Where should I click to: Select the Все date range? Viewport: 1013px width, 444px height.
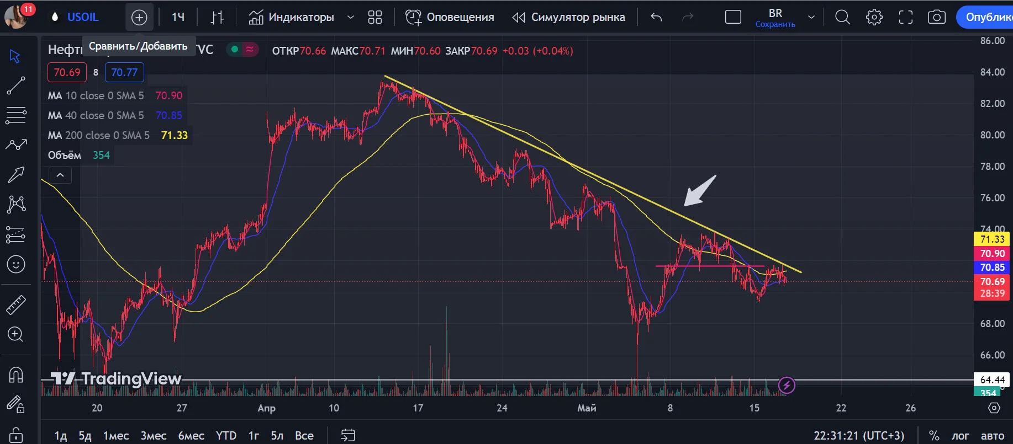click(x=304, y=436)
